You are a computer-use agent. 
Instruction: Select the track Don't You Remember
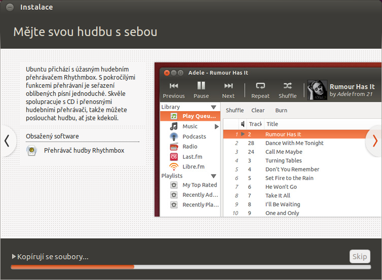tap(292, 169)
